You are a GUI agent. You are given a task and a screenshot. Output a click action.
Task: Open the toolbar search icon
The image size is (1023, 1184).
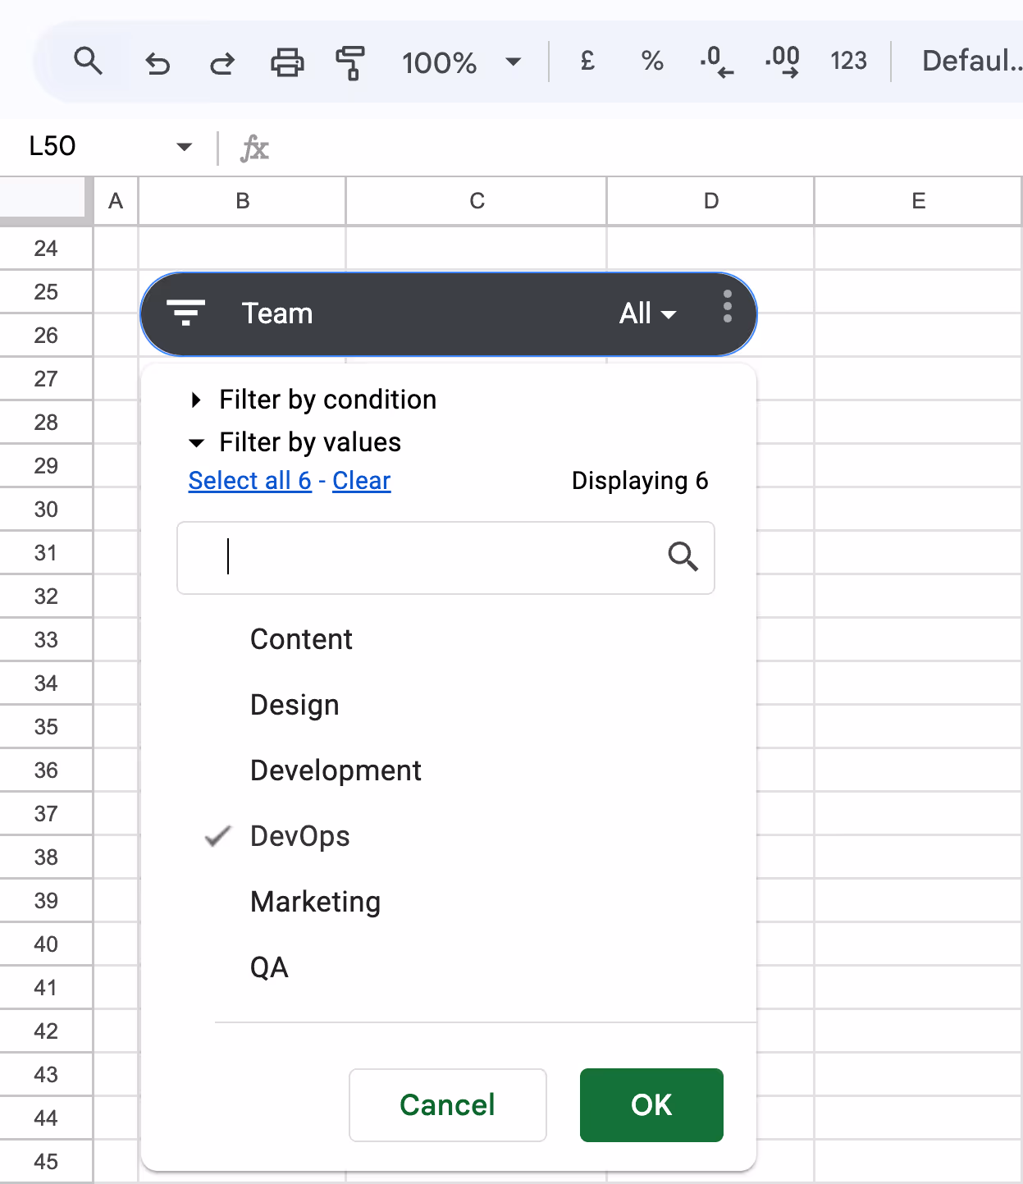tap(89, 62)
